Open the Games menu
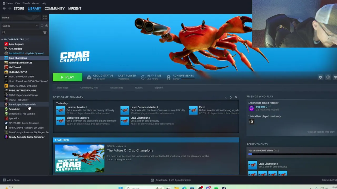337x189 pixels. tap(36, 3)
